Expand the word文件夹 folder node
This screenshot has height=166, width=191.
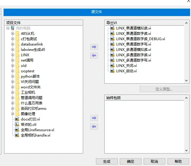(x=13, y=87)
